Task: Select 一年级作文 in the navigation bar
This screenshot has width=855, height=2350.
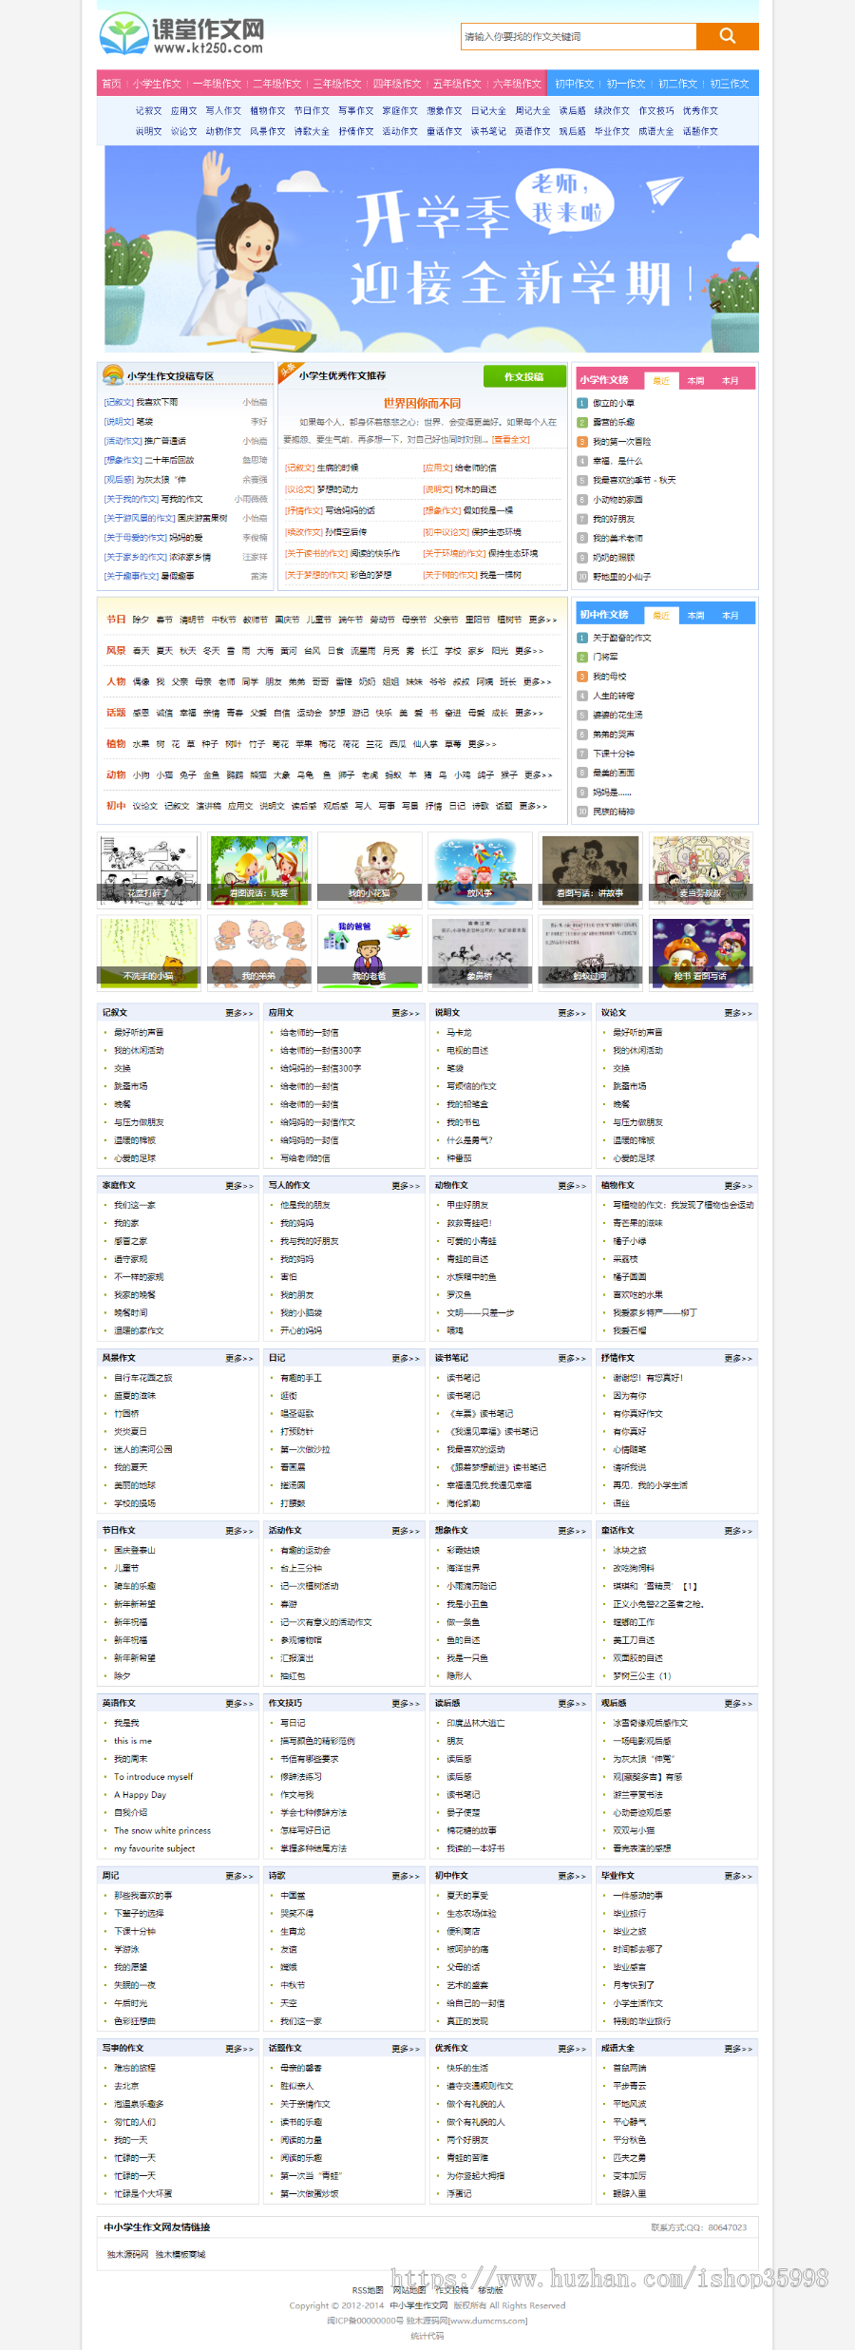Action: click(x=217, y=84)
